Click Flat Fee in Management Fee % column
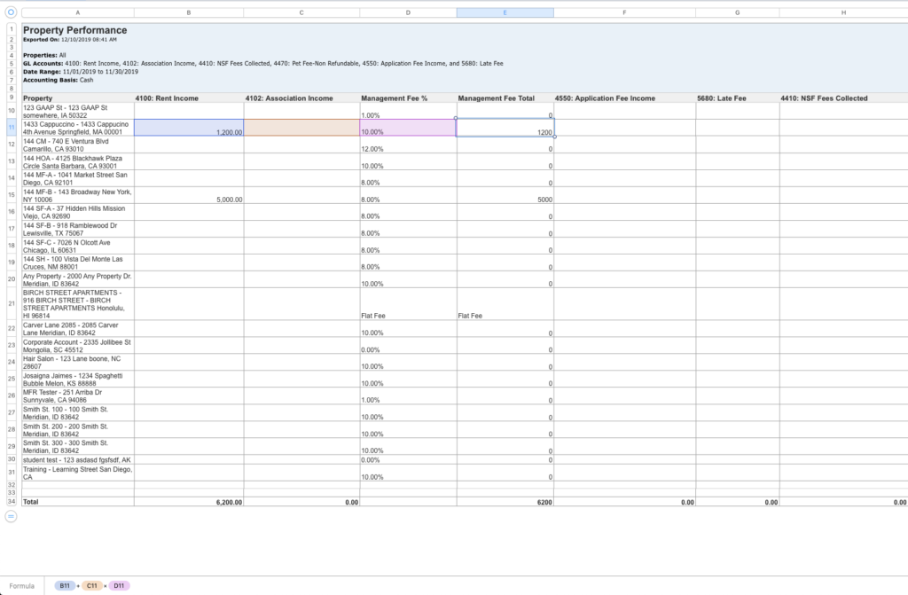Viewport: 908px width, 595px height. pyautogui.click(x=408, y=304)
